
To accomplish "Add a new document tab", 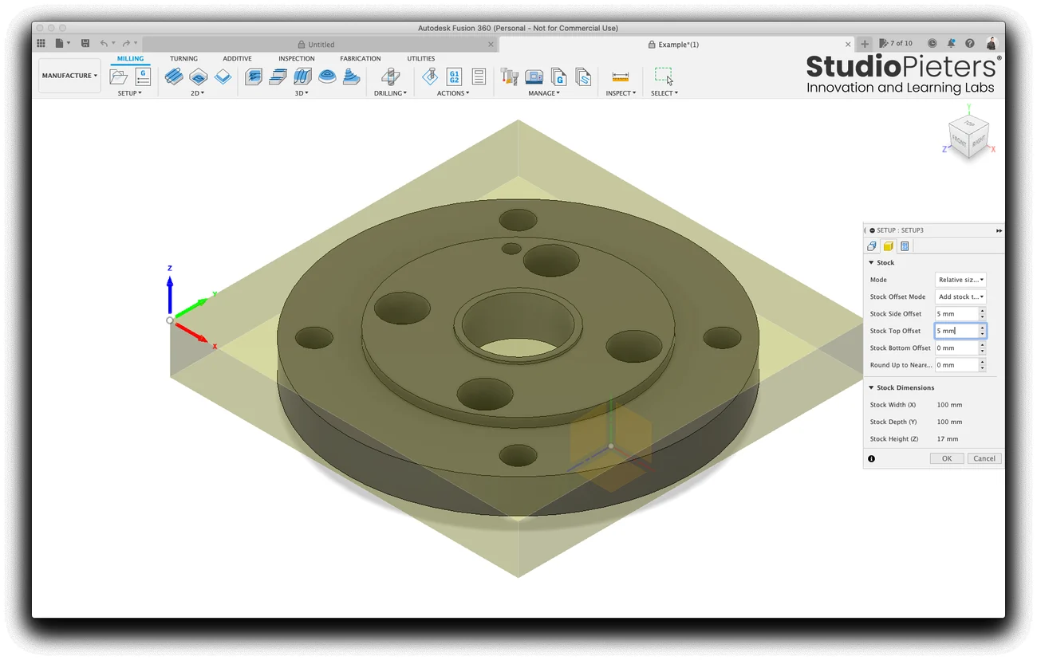I will [865, 44].
